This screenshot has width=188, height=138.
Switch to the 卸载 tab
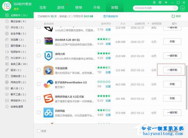coord(115,7)
